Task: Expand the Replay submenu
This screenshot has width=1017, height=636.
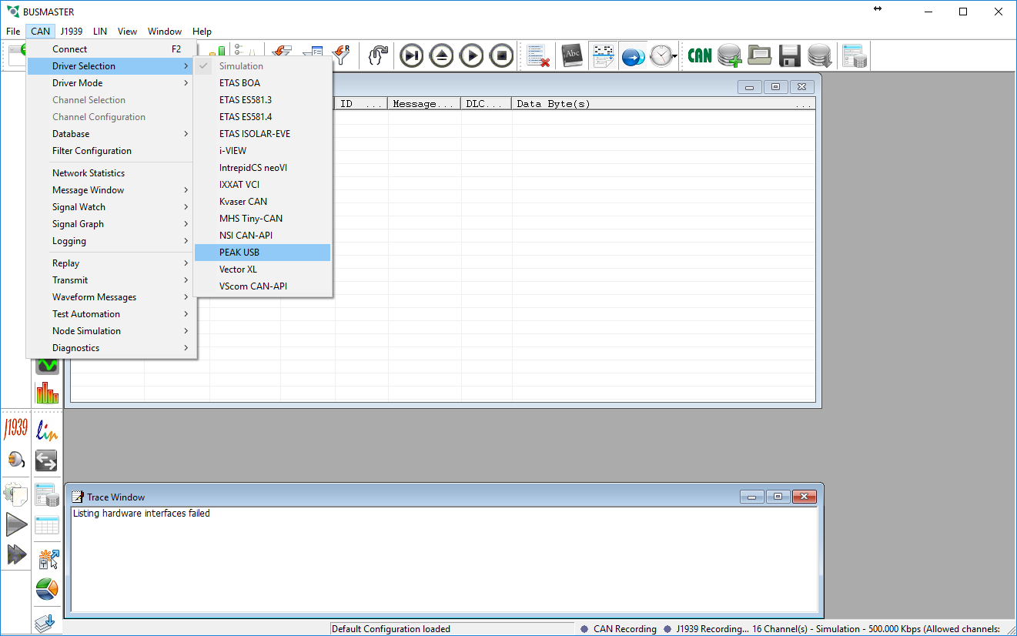Action: (x=111, y=263)
